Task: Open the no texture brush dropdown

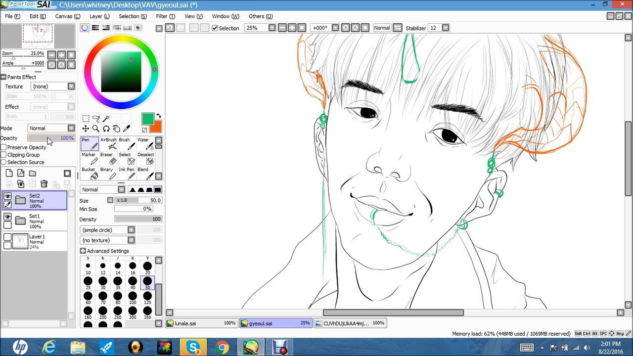Action: click(x=108, y=240)
